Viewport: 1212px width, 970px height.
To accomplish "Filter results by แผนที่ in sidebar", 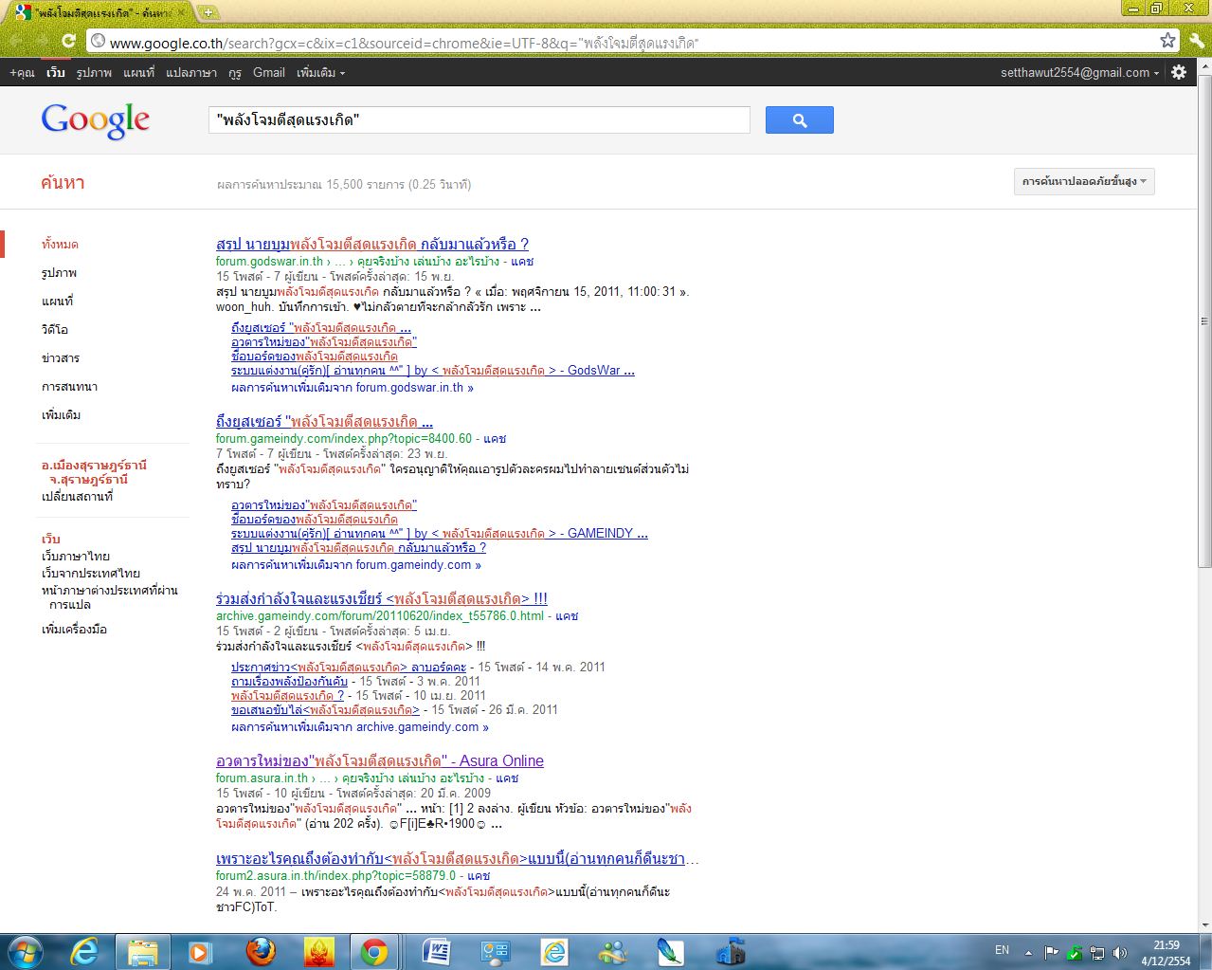I will point(57,302).
